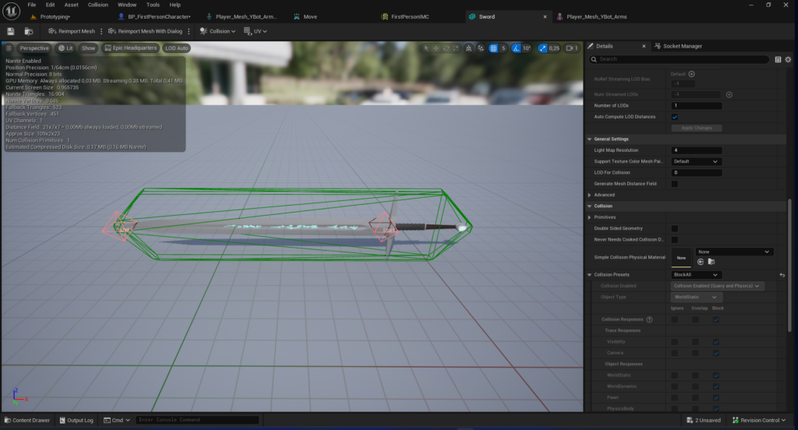Enable Generate Mesh Distance Field checkbox
Image resolution: width=798 pixels, height=430 pixels.
[x=675, y=184]
